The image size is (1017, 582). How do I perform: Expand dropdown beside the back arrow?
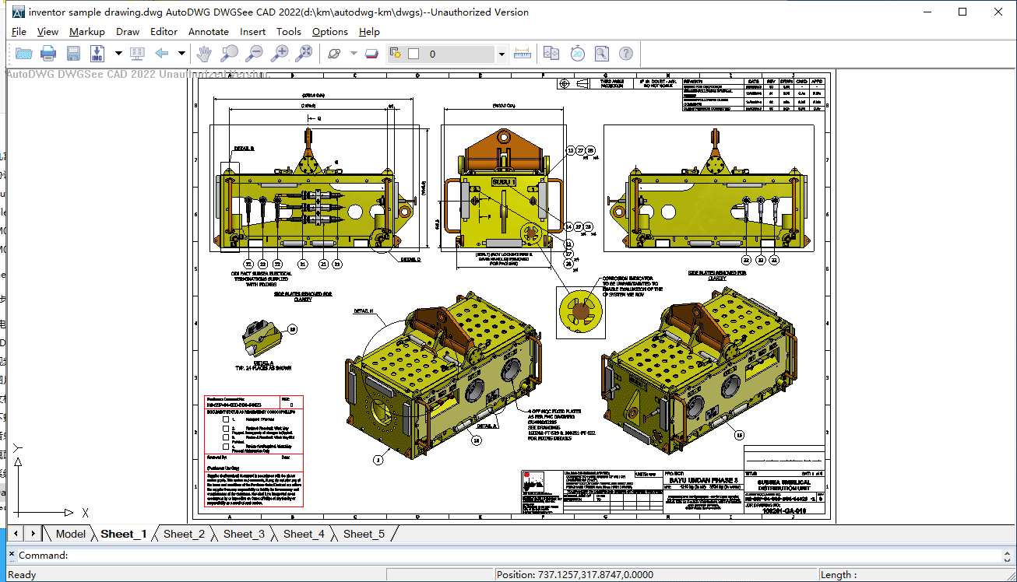pos(181,54)
